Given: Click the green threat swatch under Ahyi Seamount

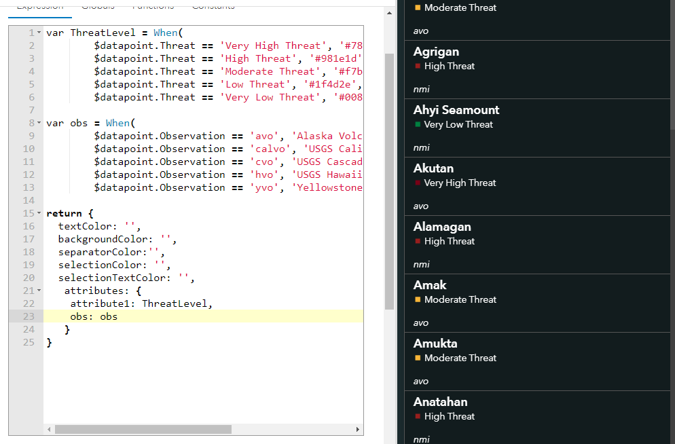Looking at the screenshot, I should pyautogui.click(x=418, y=124).
